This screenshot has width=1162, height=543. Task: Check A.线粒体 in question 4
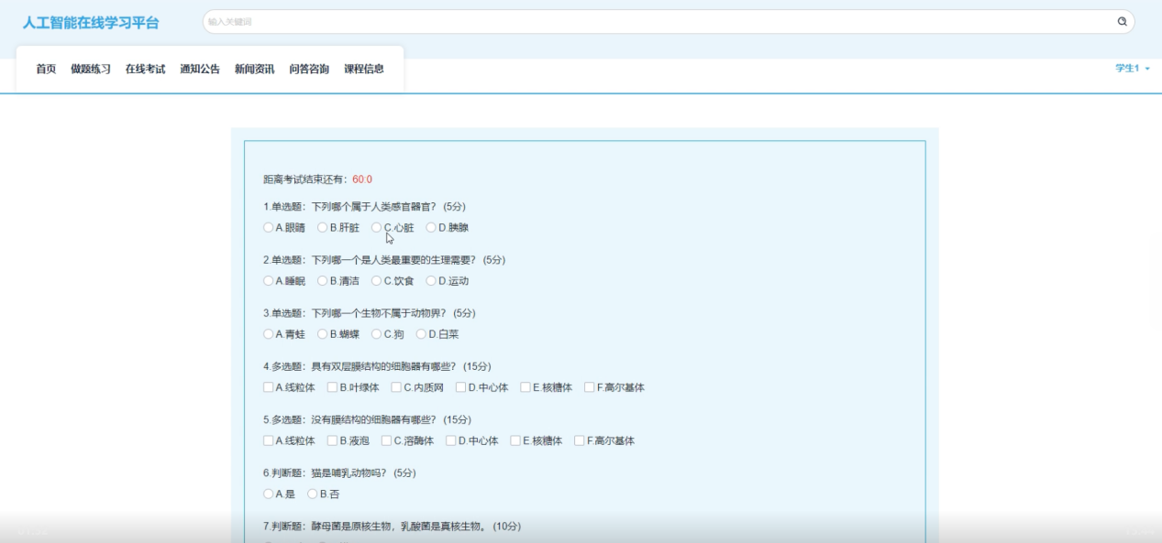(269, 387)
